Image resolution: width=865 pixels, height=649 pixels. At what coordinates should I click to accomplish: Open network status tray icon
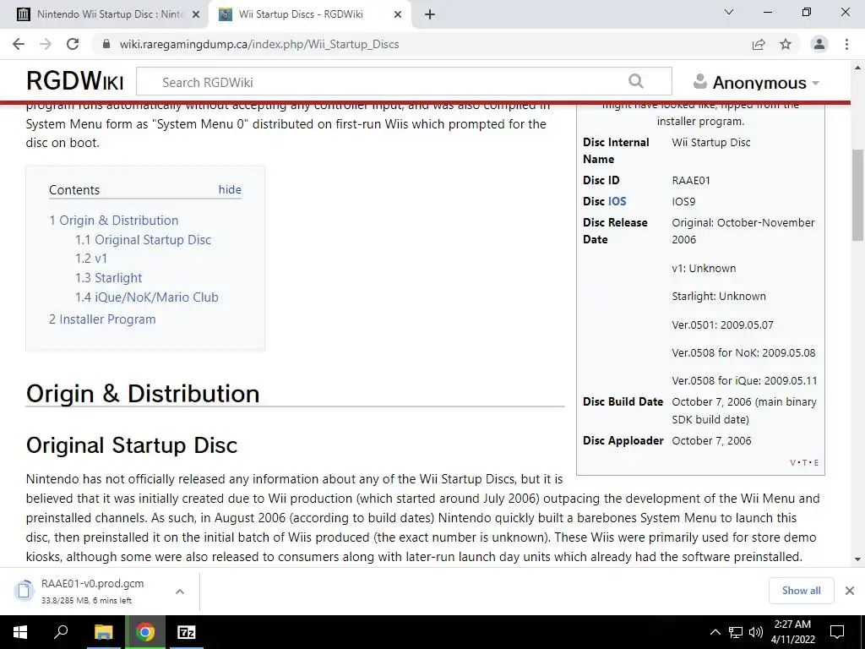[x=736, y=632]
